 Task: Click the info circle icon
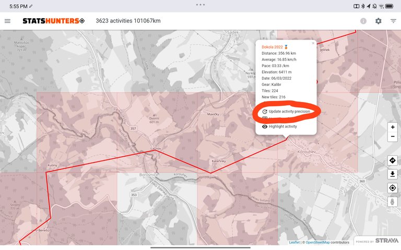point(363,21)
